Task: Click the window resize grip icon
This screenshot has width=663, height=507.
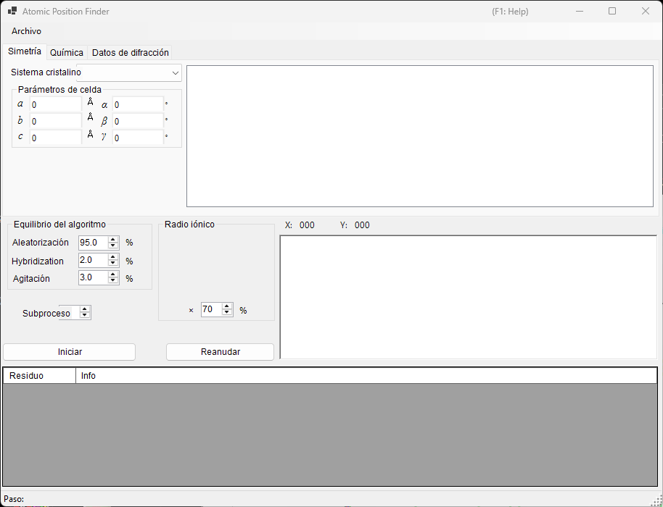Action: point(656,500)
